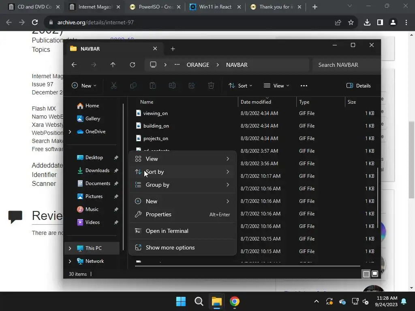Open the See more ellipsis in Explorer toolbar
415x311 pixels.
point(304,86)
